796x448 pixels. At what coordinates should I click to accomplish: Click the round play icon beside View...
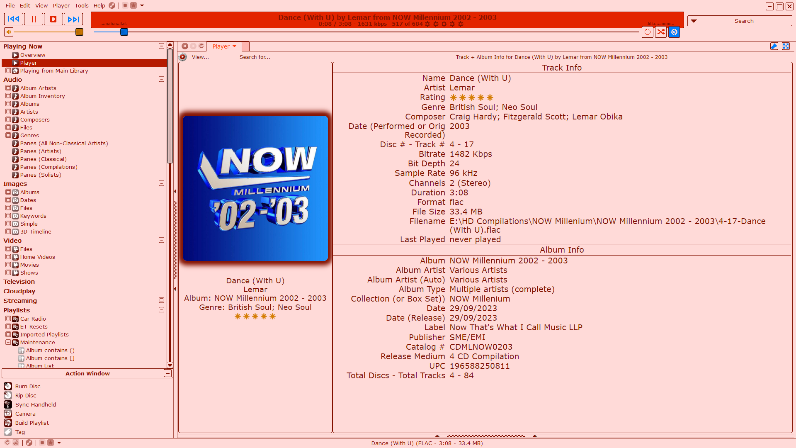coord(183,57)
